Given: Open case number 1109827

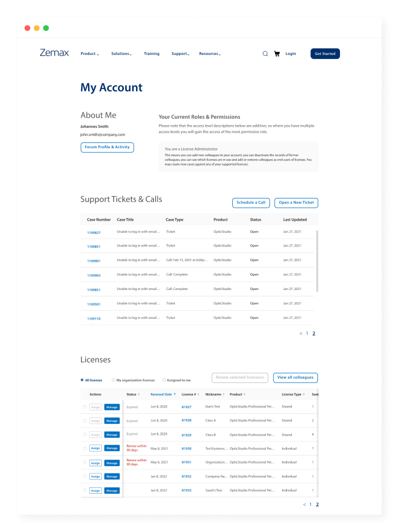Looking at the screenshot, I should [x=94, y=233].
